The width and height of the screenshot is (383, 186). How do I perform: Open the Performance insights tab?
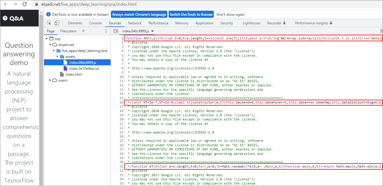pos(314,23)
